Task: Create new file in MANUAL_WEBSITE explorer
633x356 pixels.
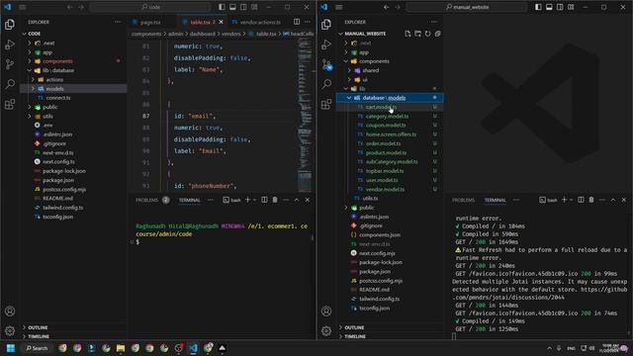Action: (407, 34)
